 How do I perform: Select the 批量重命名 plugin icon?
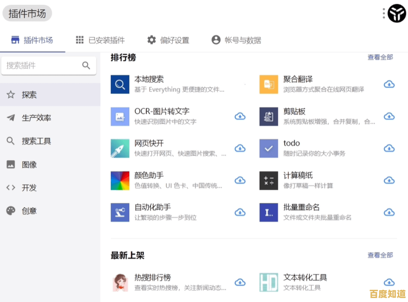click(269, 213)
